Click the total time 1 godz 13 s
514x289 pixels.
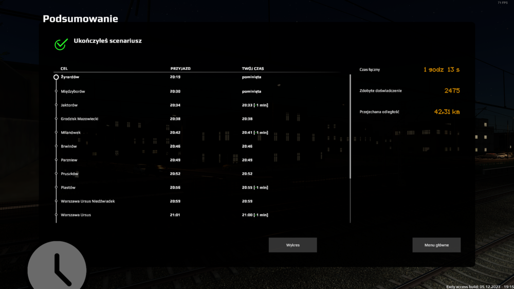point(442,69)
